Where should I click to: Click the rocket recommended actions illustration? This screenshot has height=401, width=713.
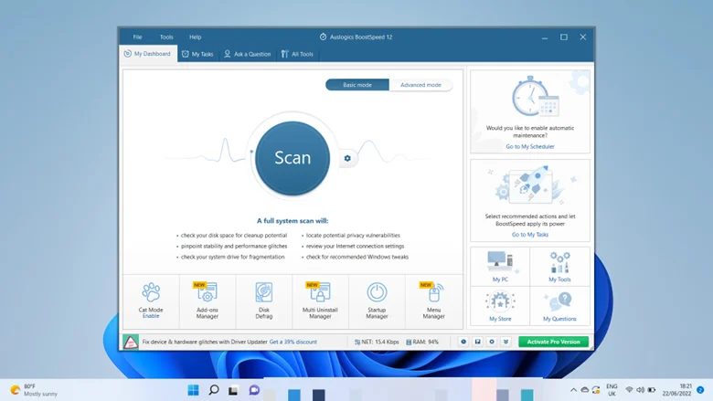click(530, 185)
